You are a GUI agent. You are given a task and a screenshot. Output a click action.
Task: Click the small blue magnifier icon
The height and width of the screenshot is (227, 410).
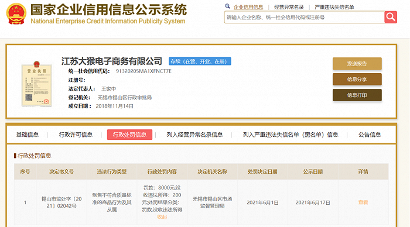(x=227, y=6)
